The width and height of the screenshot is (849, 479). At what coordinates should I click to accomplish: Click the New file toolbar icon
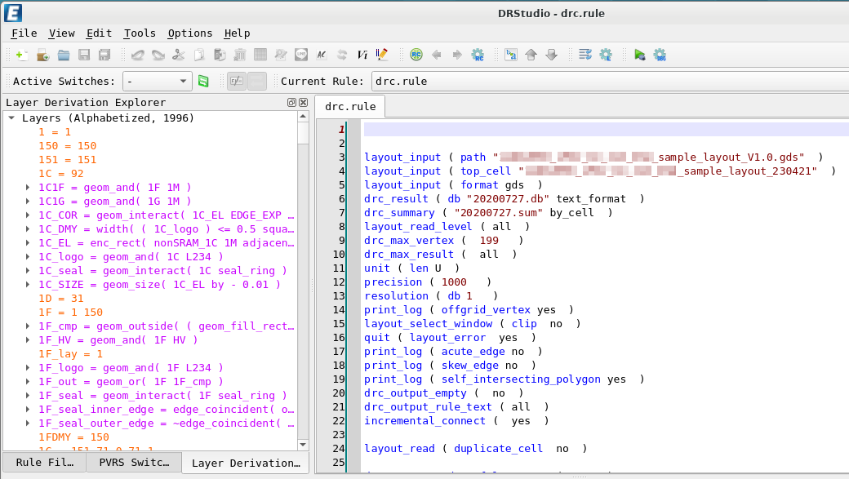point(22,55)
